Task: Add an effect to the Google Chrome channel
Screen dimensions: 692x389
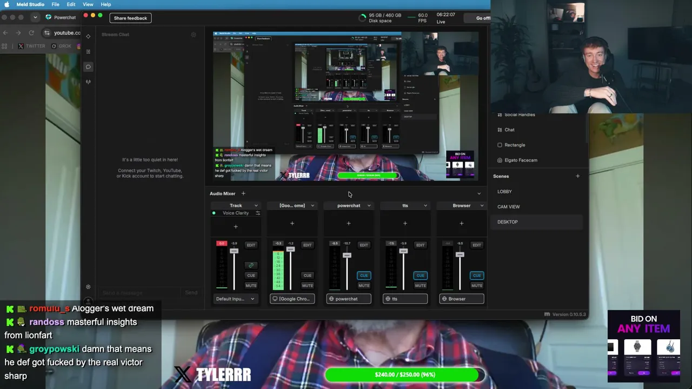Action: (292, 223)
